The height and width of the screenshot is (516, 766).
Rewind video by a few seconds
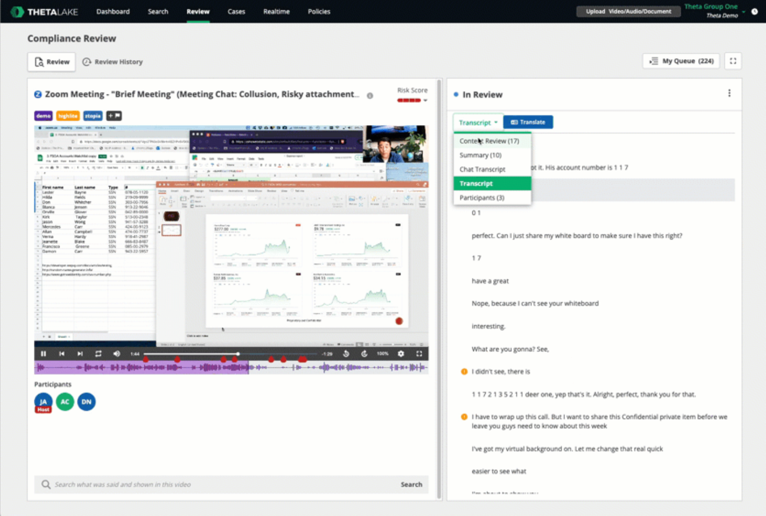tap(346, 353)
